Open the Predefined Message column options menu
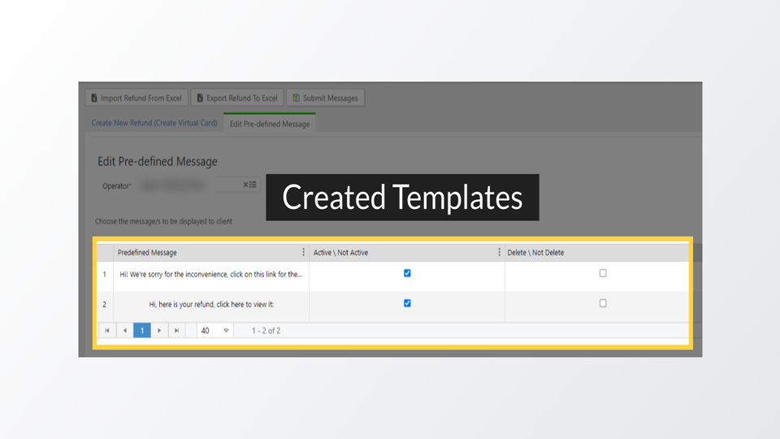The image size is (780, 439). (x=303, y=252)
